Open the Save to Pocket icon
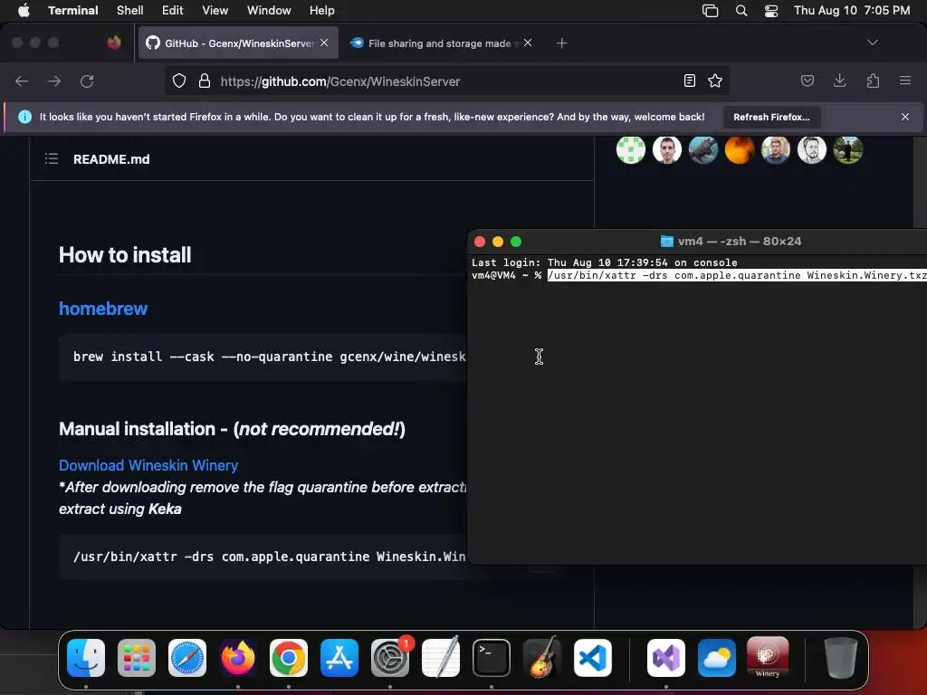Screen dimensions: 927x695 pyautogui.click(x=807, y=81)
